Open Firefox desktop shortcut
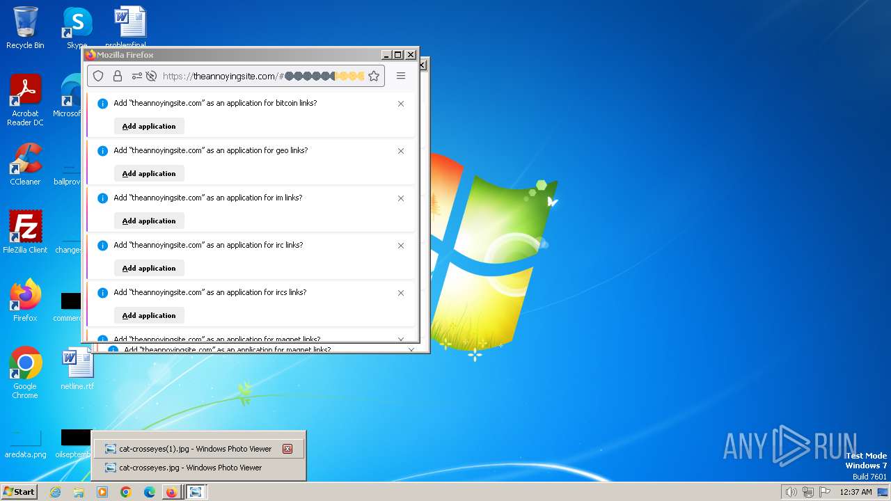This screenshot has height=501, width=891. click(25, 300)
